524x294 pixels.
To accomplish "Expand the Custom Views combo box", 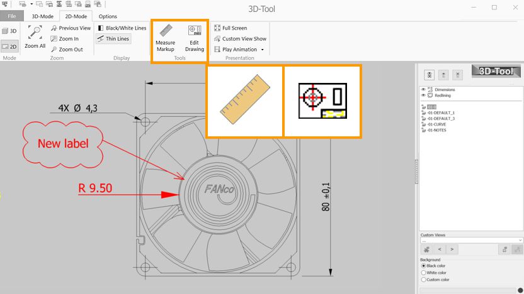I will point(520,240).
